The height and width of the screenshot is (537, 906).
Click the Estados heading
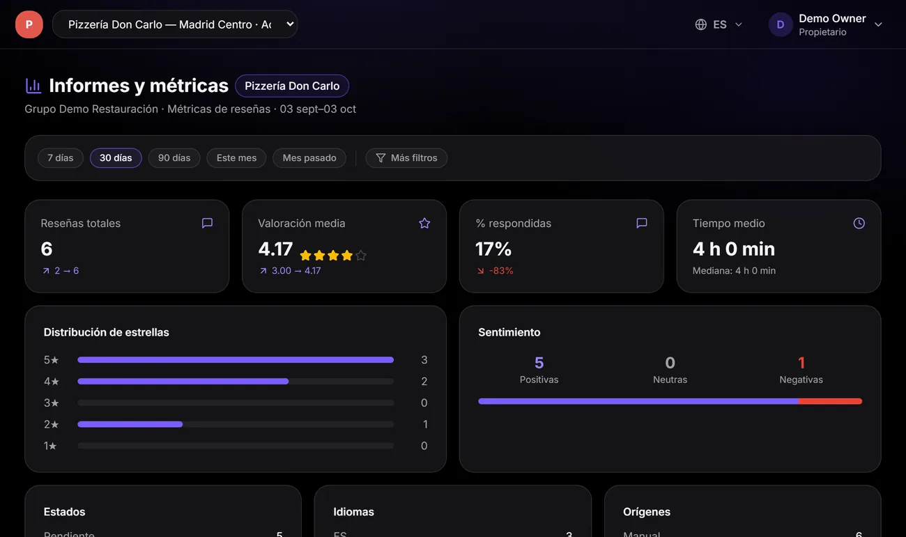64,512
